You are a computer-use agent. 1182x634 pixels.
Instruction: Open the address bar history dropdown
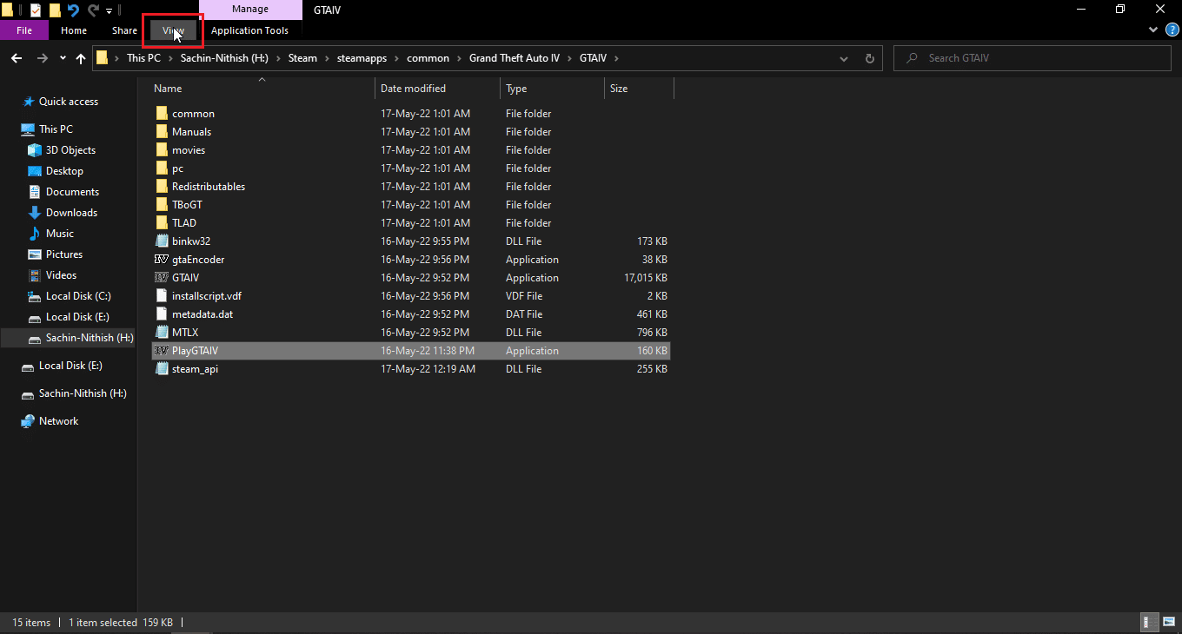coord(843,58)
